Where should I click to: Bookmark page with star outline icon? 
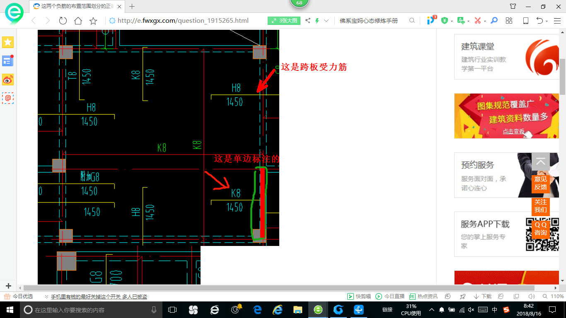tap(93, 21)
